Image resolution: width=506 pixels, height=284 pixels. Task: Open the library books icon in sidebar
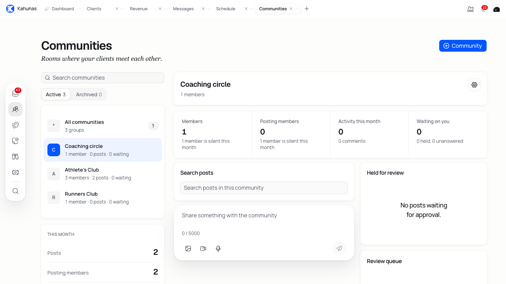click(x=15, y=157)
